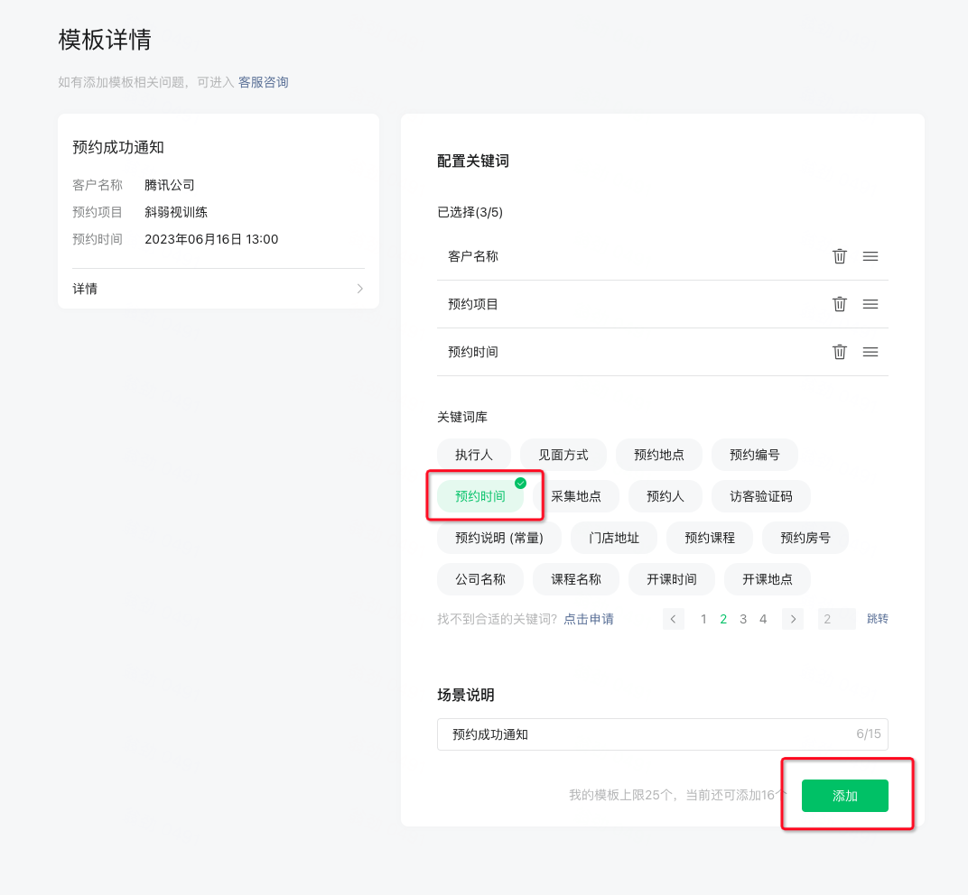The width and height of the screenshot is (968, 895).
Task: Delete the 客户名称 keyword row
Action: point(839,256)
